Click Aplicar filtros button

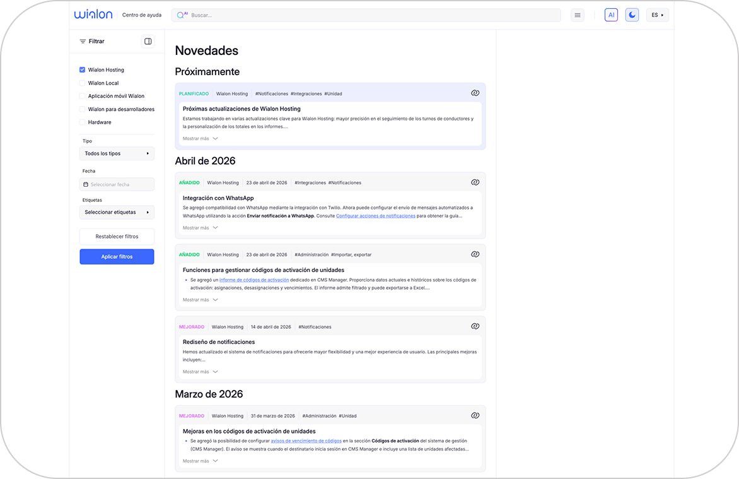[x=117, y=257]
